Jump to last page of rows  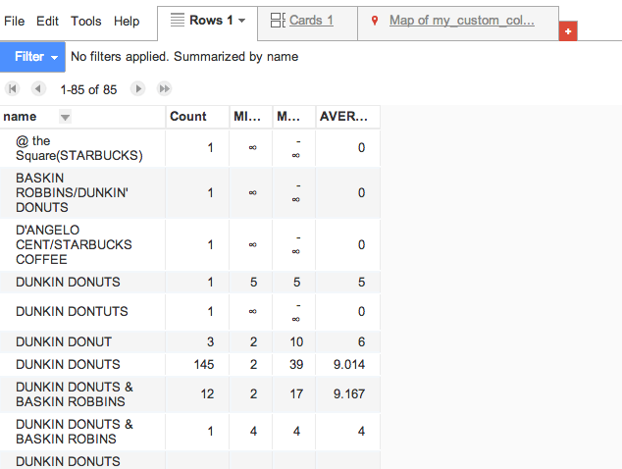click(164, 88)
